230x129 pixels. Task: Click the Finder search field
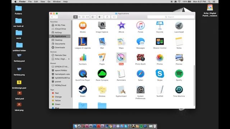(171, 17)
